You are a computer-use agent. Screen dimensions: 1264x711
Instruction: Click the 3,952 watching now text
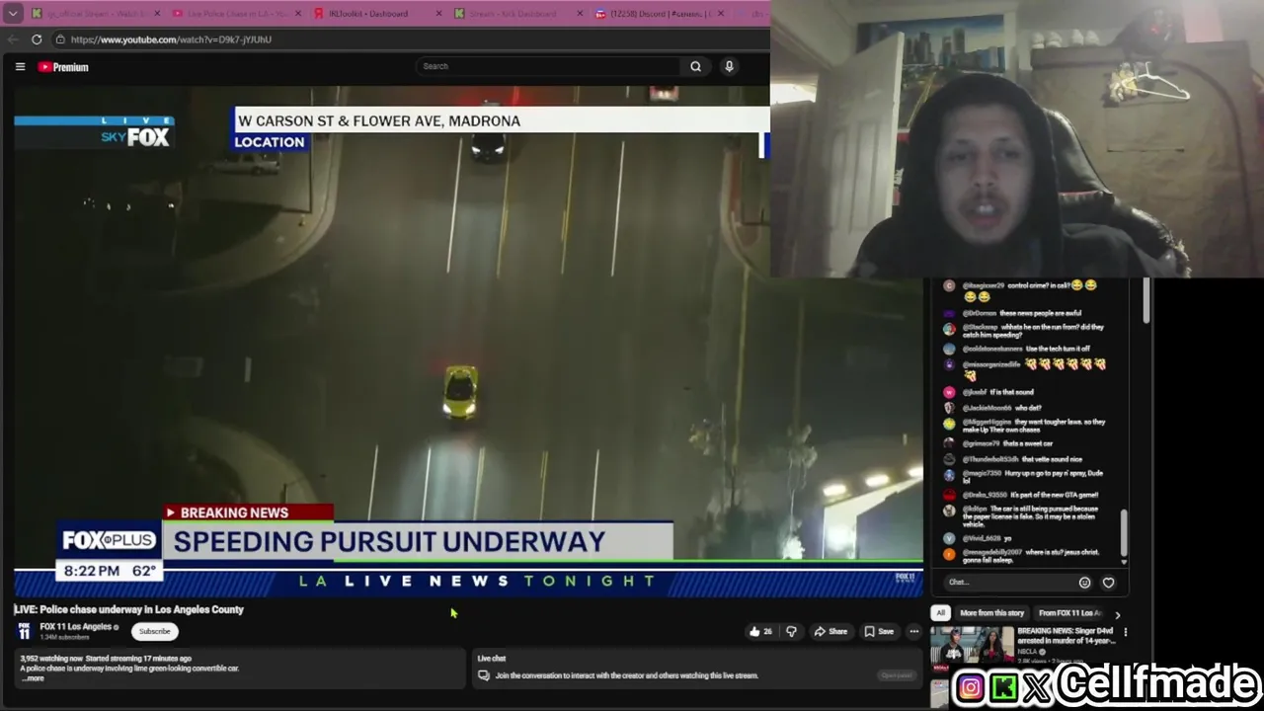tap(51, 659)
